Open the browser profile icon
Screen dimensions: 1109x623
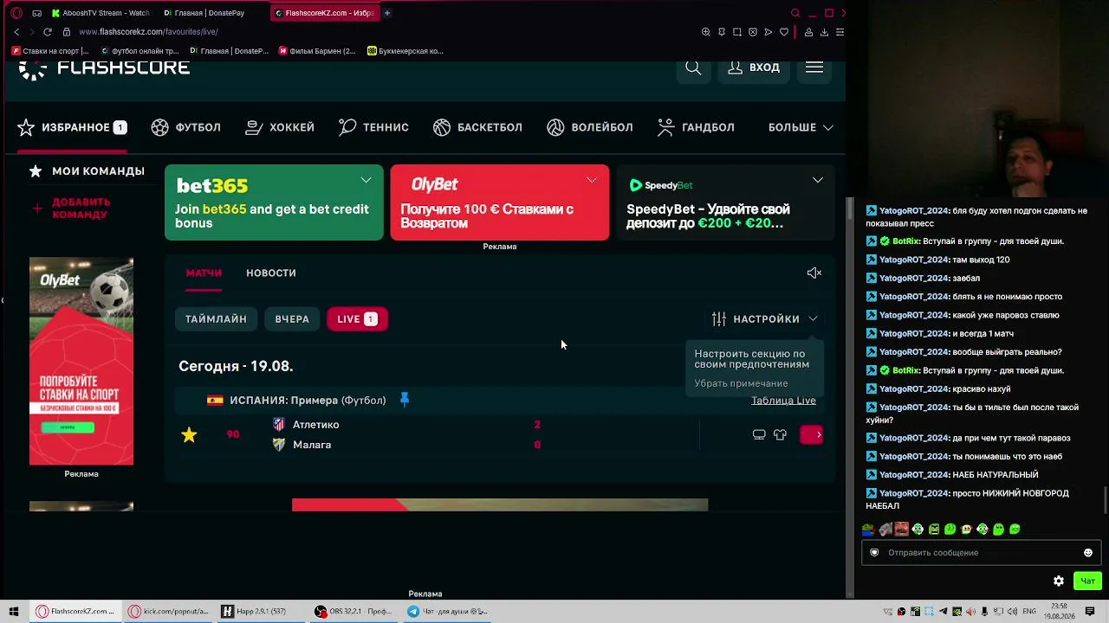808,32
